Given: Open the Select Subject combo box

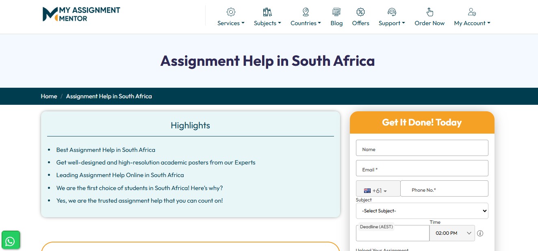Looking at the screenshot, I should click(422, 211).
